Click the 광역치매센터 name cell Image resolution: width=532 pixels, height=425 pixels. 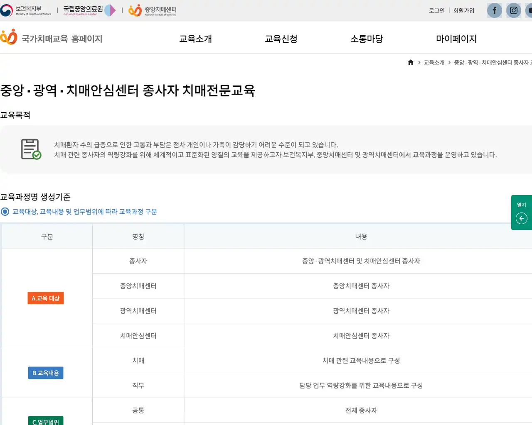pyautogui.click(x=138, y=311)
